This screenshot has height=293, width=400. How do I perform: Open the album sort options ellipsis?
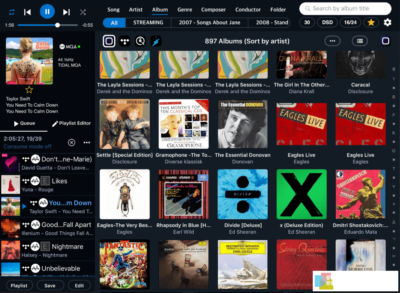[x=332, y=41]
